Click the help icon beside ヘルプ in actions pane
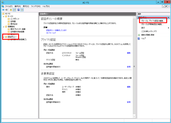 (x=139, y=39)
